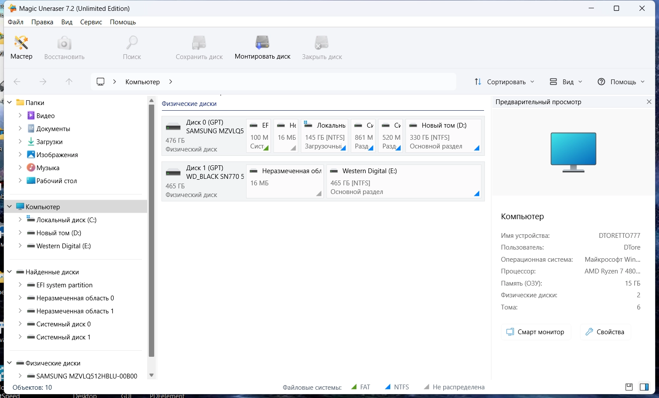
Task: Select the 145 ГБ NTFS Локальный partition
Action: tap(324, 136)
